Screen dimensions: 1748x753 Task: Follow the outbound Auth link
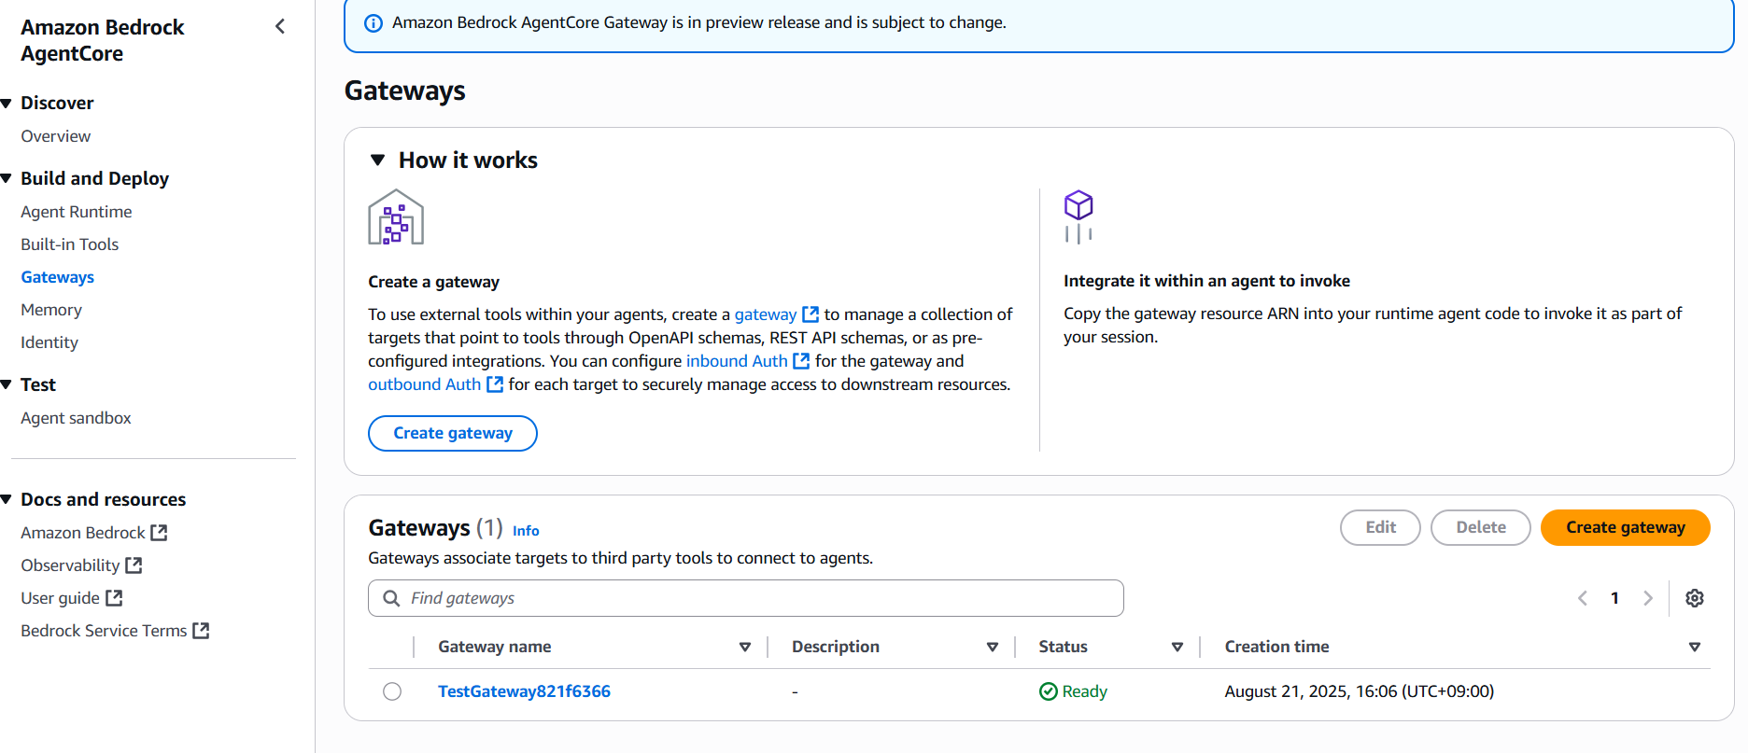point(425,384)
